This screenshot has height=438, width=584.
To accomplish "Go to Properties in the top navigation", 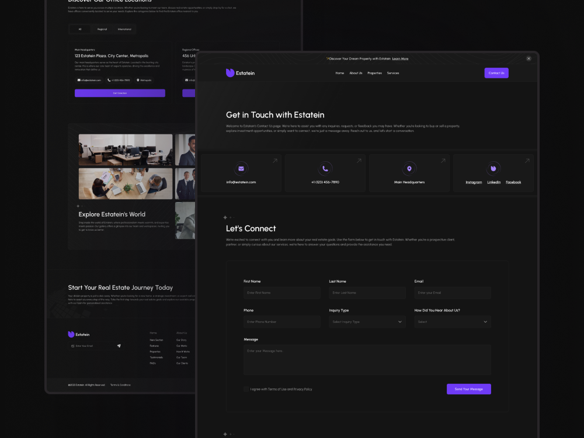I will [x=375, y=73].
